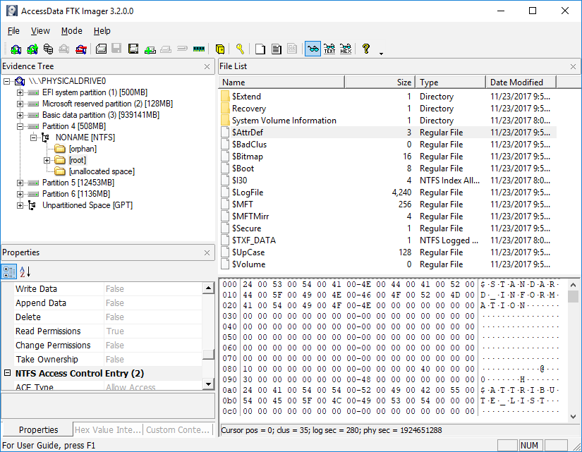Open the Mode menu
582x452 pixels.
pos(72,31)
